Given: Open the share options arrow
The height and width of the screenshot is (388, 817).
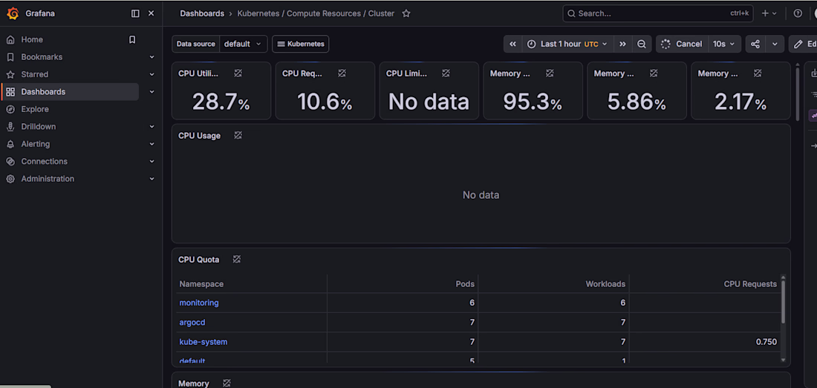Looking at the screenshot, I should pyautogui.click(x=775, y=45).
